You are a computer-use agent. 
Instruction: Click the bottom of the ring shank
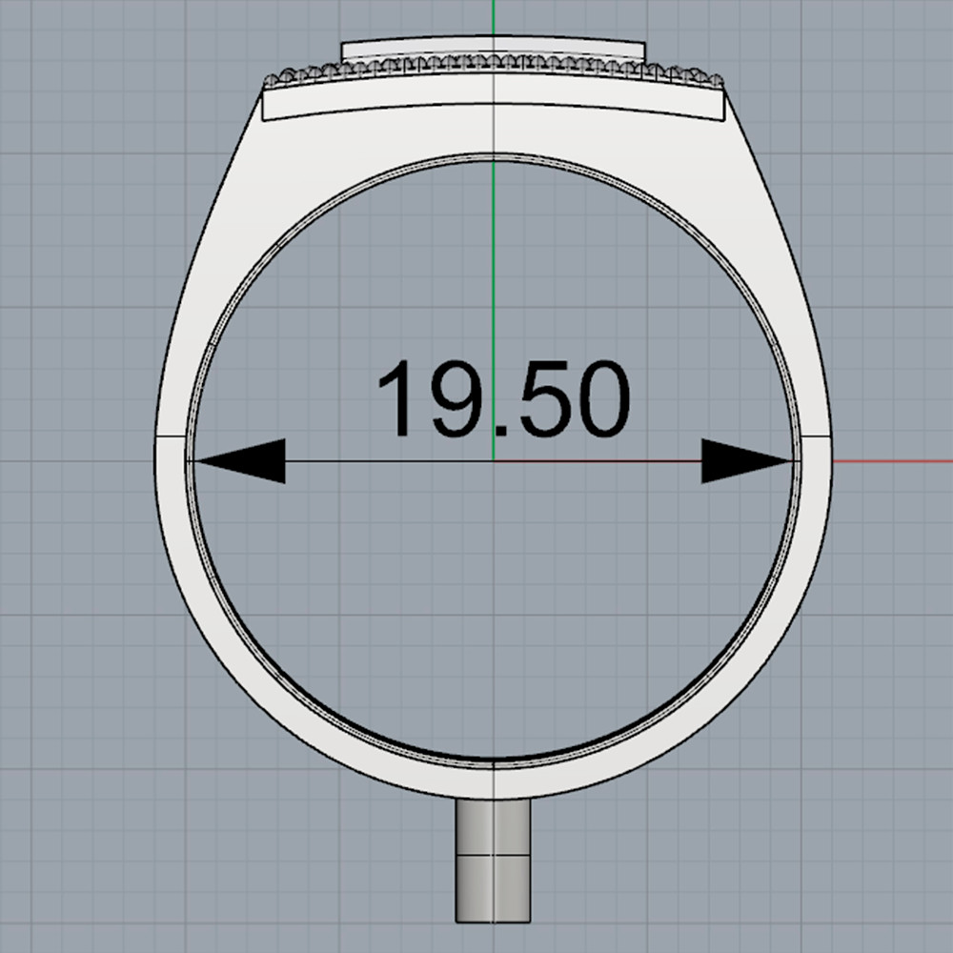click(493, 781)
